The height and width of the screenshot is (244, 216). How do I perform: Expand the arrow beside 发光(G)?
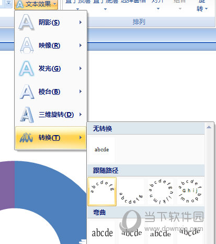point(81,68)
